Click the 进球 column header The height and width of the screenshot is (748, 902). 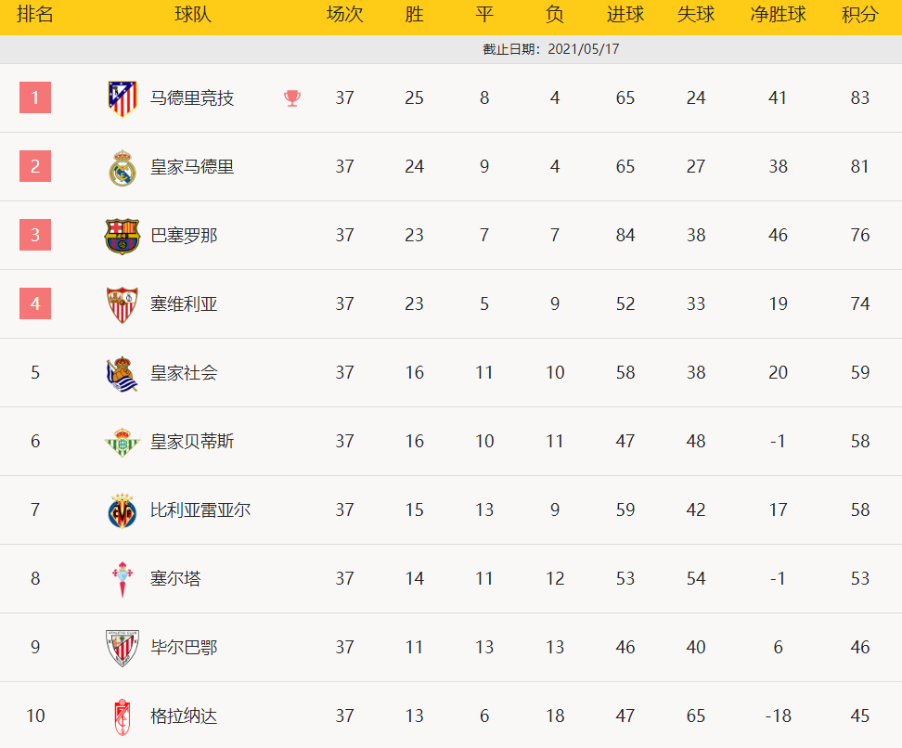[x=625, y=16]
